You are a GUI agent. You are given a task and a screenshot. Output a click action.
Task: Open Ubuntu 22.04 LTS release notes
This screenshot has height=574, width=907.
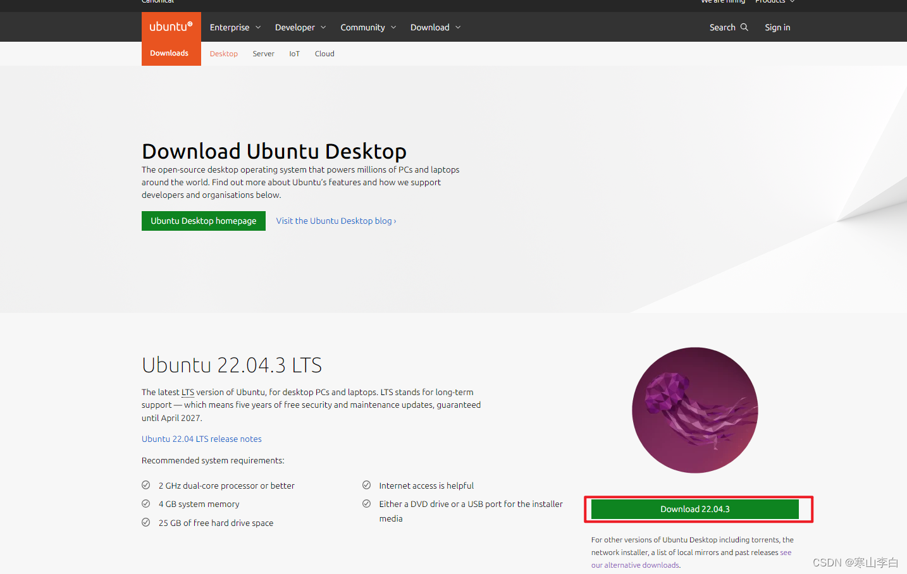(201, 438)
